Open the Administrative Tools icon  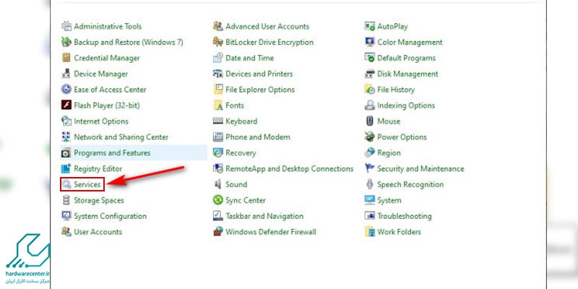[66, 26]
